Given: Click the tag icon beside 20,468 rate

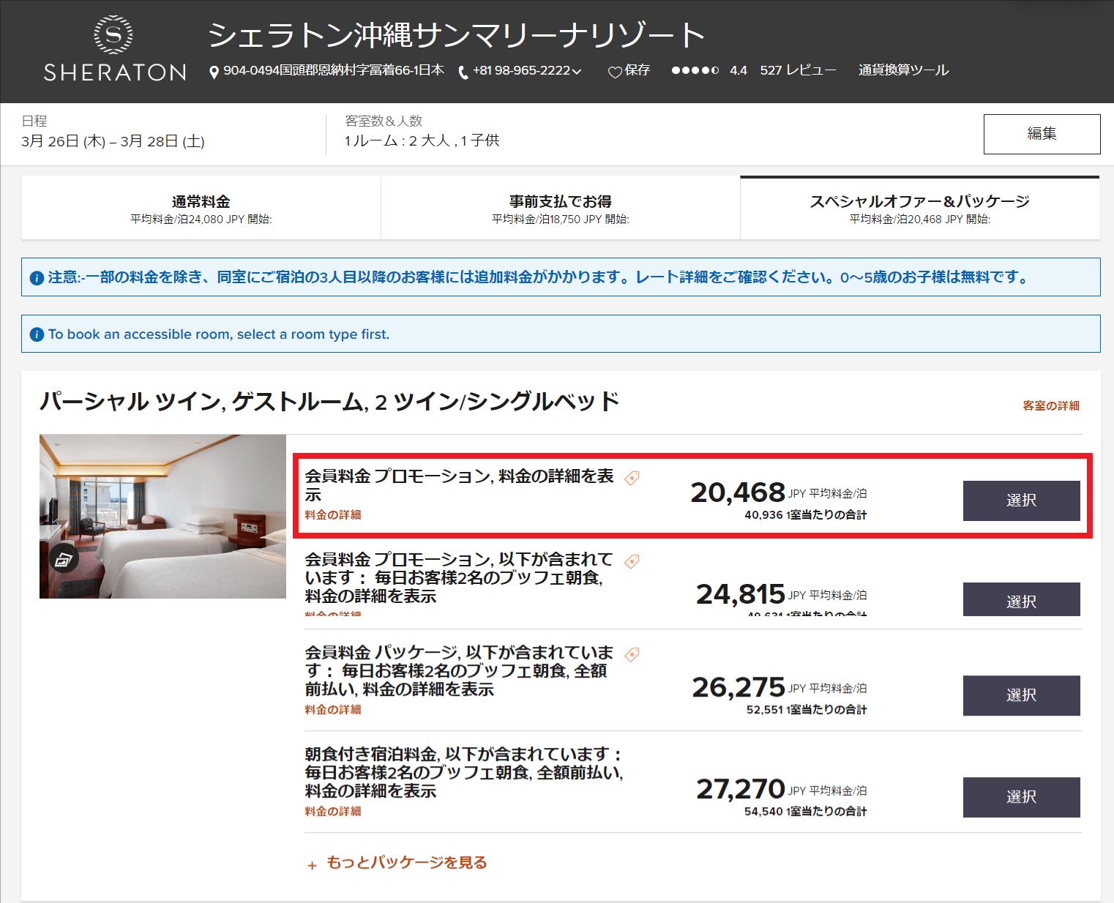Looking at the screenshot, I should point(632,479).
